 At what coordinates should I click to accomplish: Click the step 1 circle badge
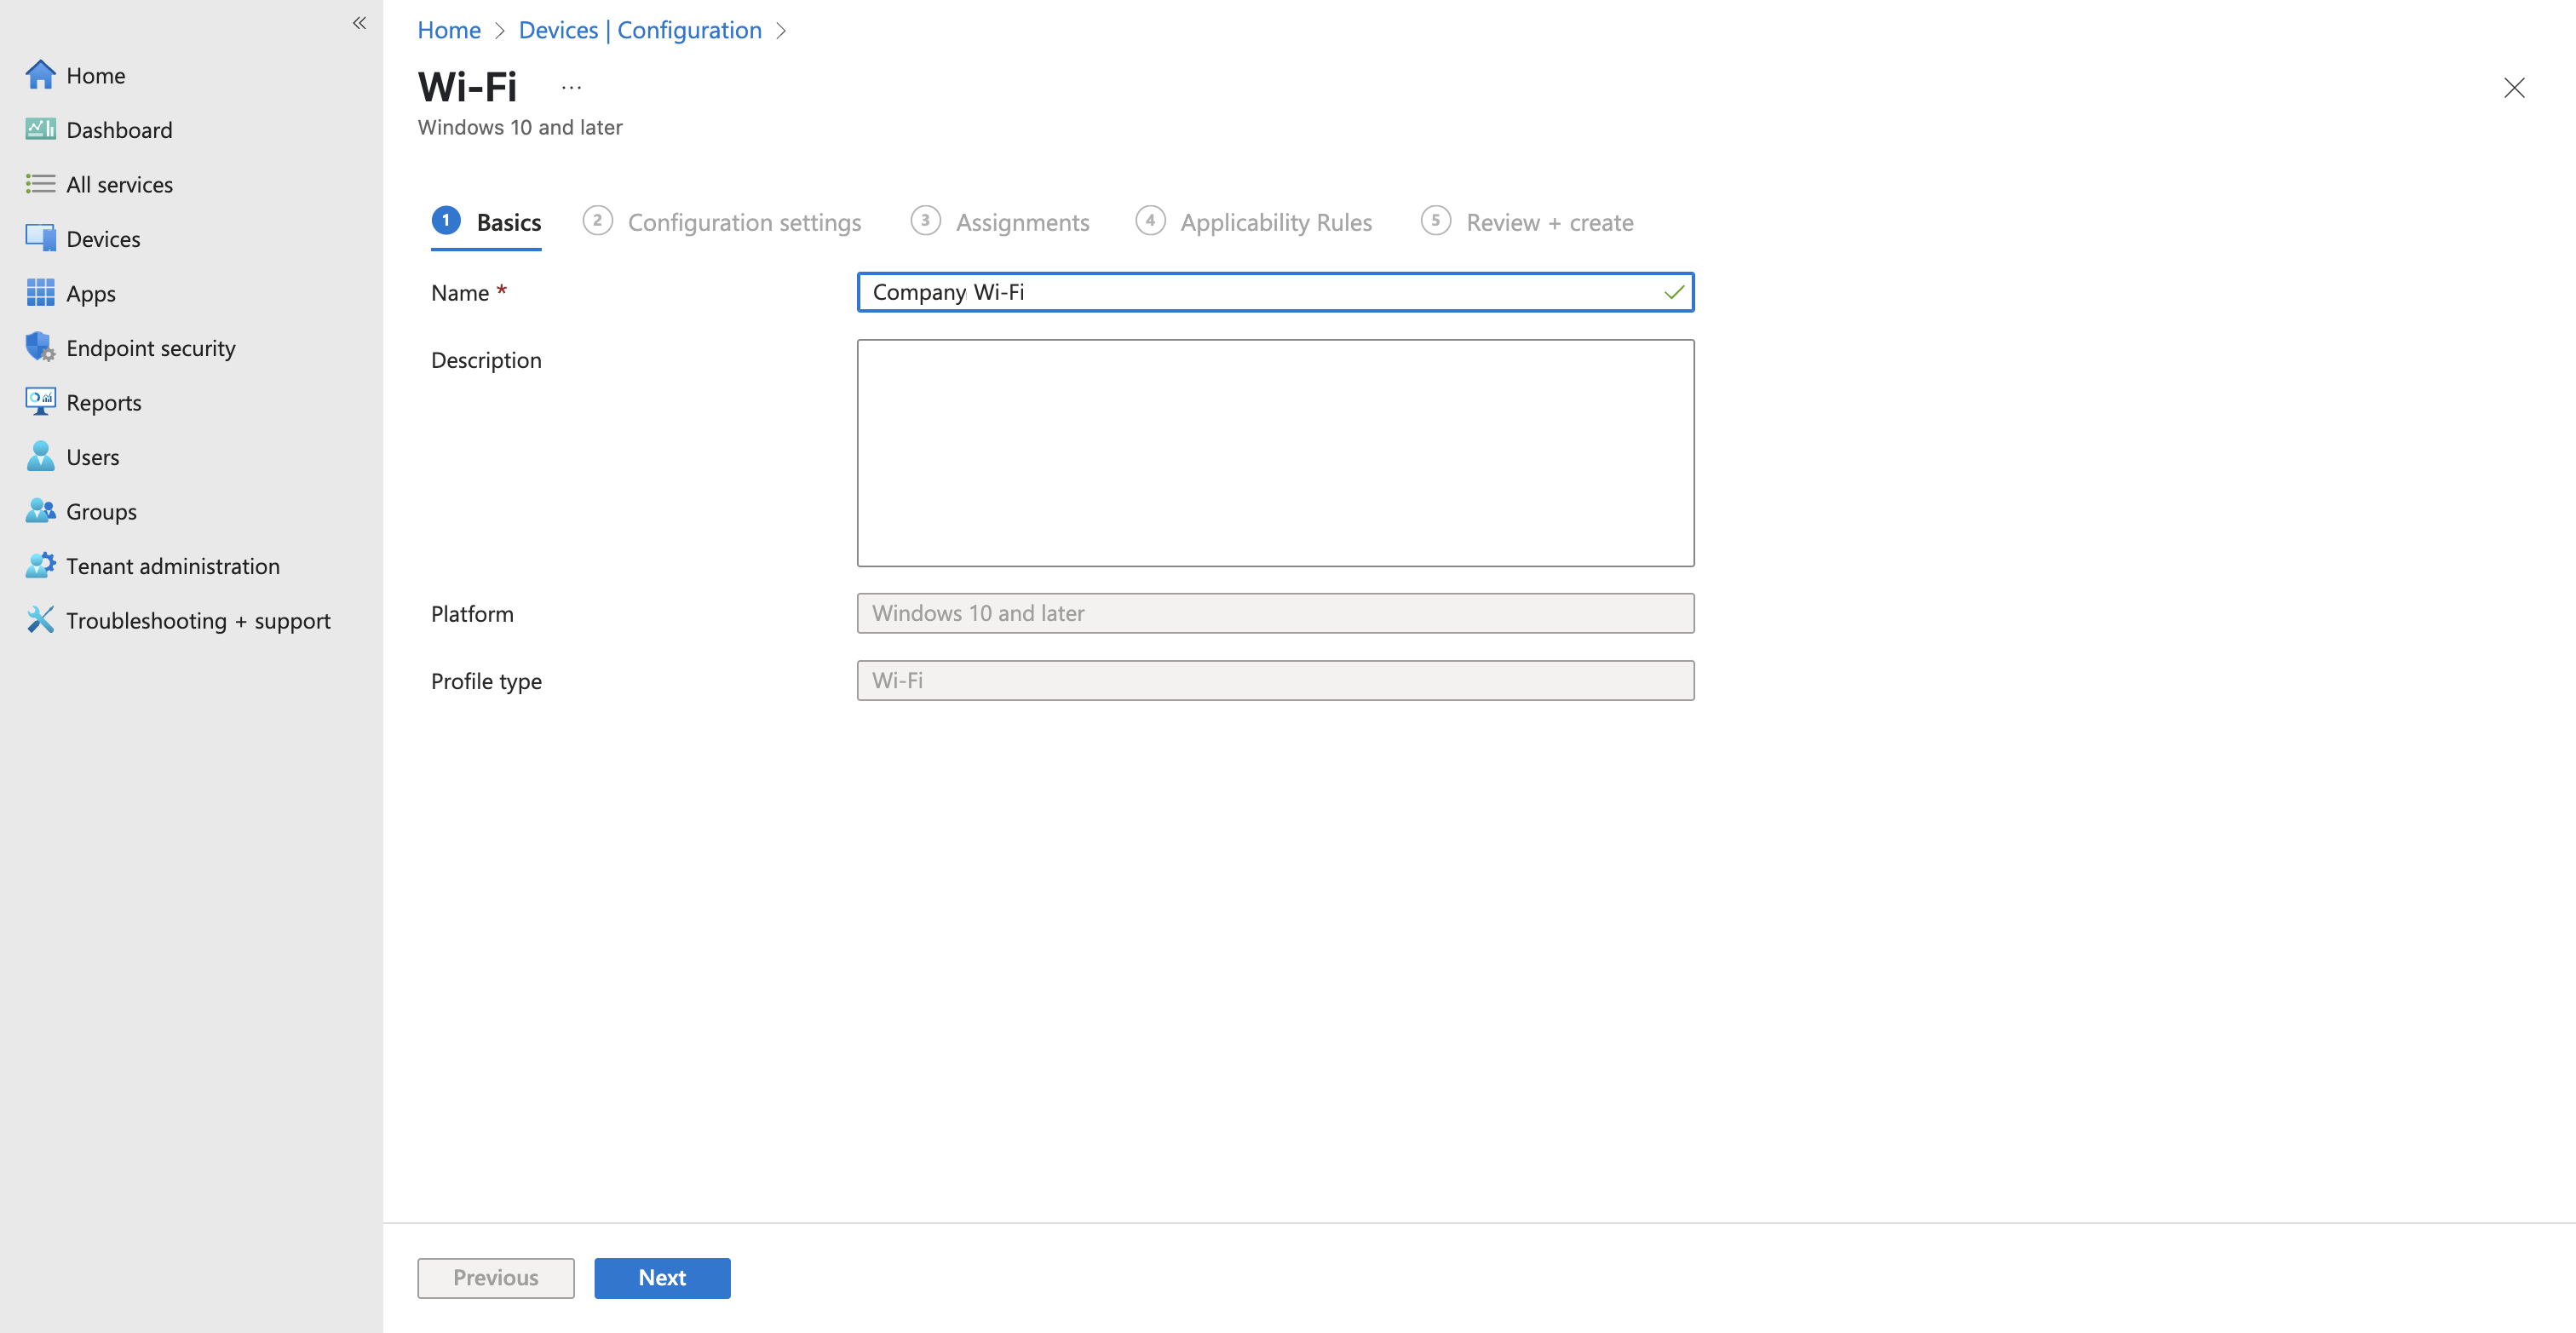click(x=446, y=220)
